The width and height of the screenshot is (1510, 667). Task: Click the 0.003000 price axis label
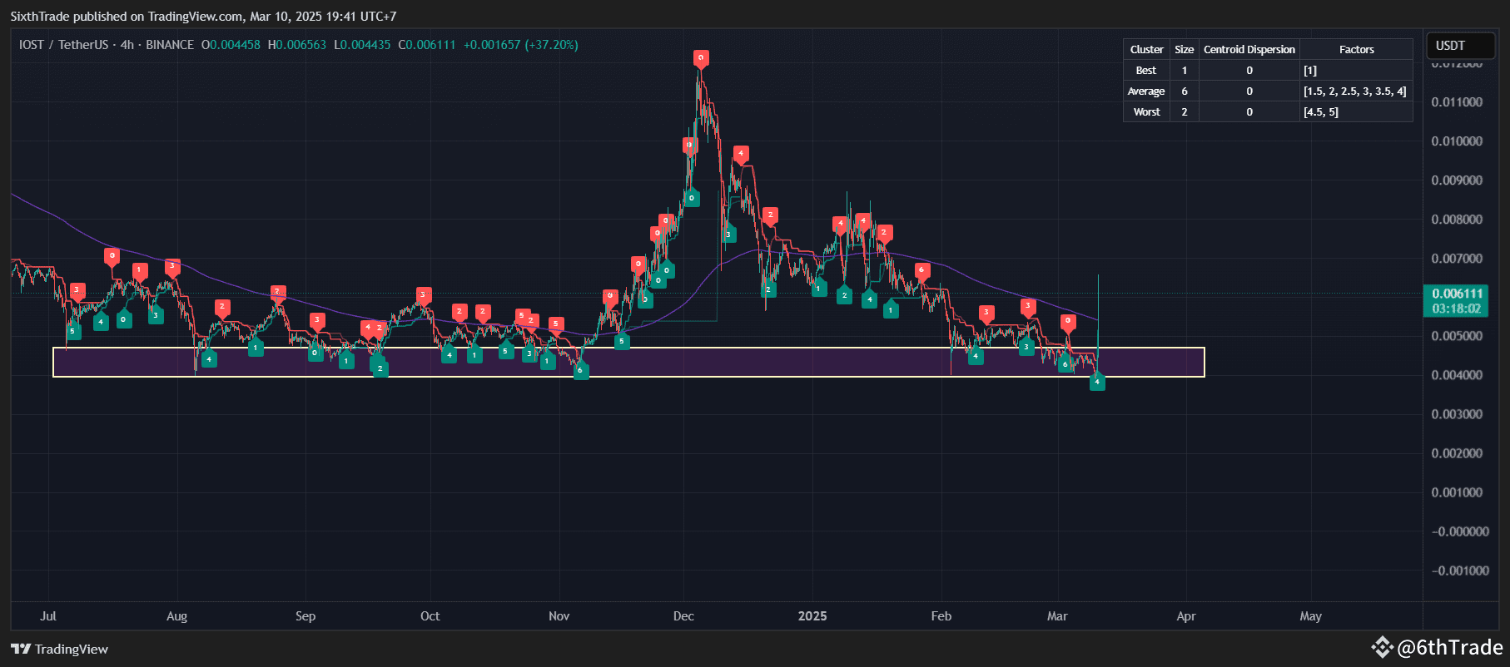tap(1457, 414)
